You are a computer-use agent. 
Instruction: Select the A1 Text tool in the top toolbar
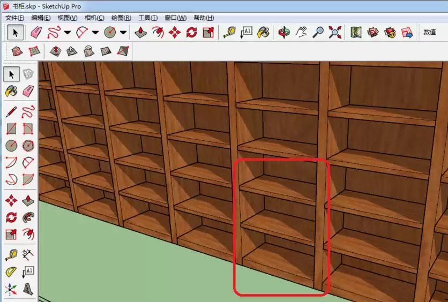pyautogui.click(x=247, y=32)
